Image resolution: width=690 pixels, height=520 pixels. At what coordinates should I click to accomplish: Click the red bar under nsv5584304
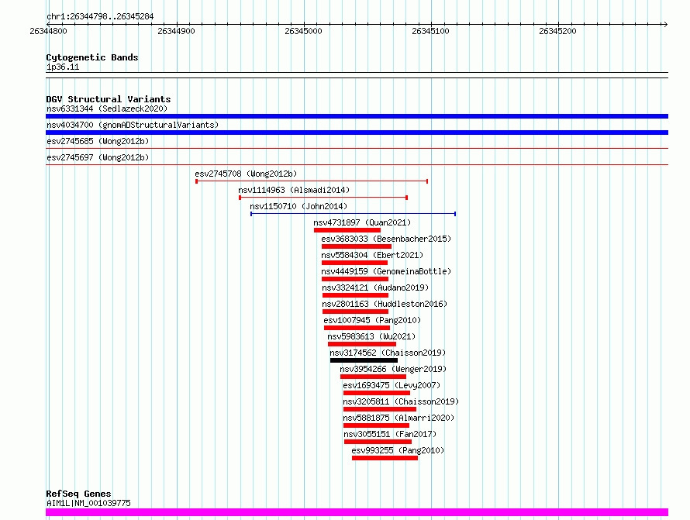354,263
